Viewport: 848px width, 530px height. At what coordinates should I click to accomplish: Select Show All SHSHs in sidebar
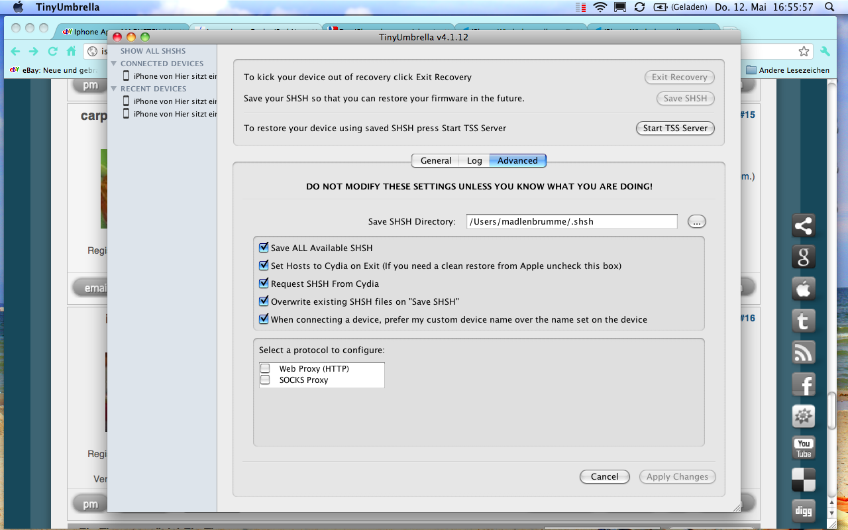pos(153,51)
